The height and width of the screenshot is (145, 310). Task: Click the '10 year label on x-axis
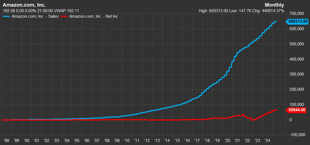127,141
